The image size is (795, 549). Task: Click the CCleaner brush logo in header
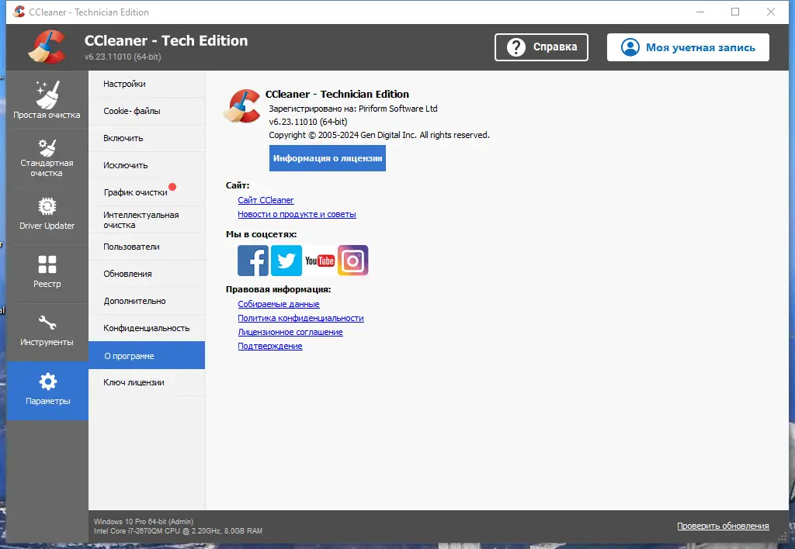coord(44,47)
